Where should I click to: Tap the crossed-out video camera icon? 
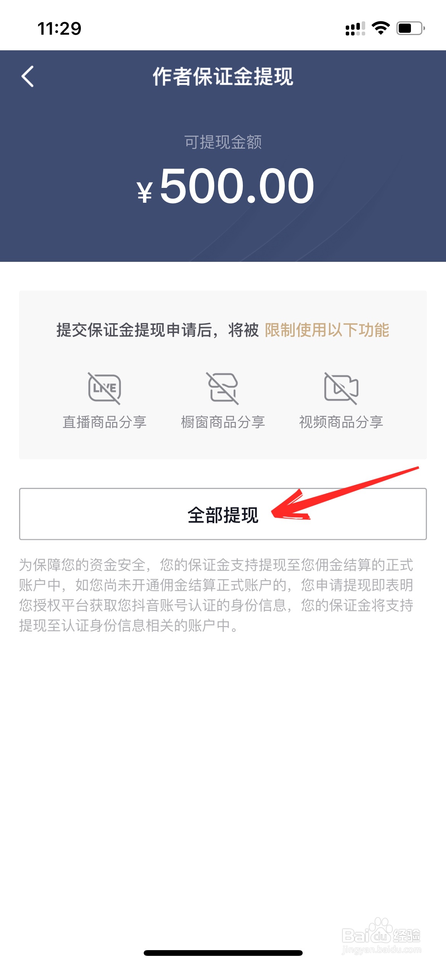[341, 388]
